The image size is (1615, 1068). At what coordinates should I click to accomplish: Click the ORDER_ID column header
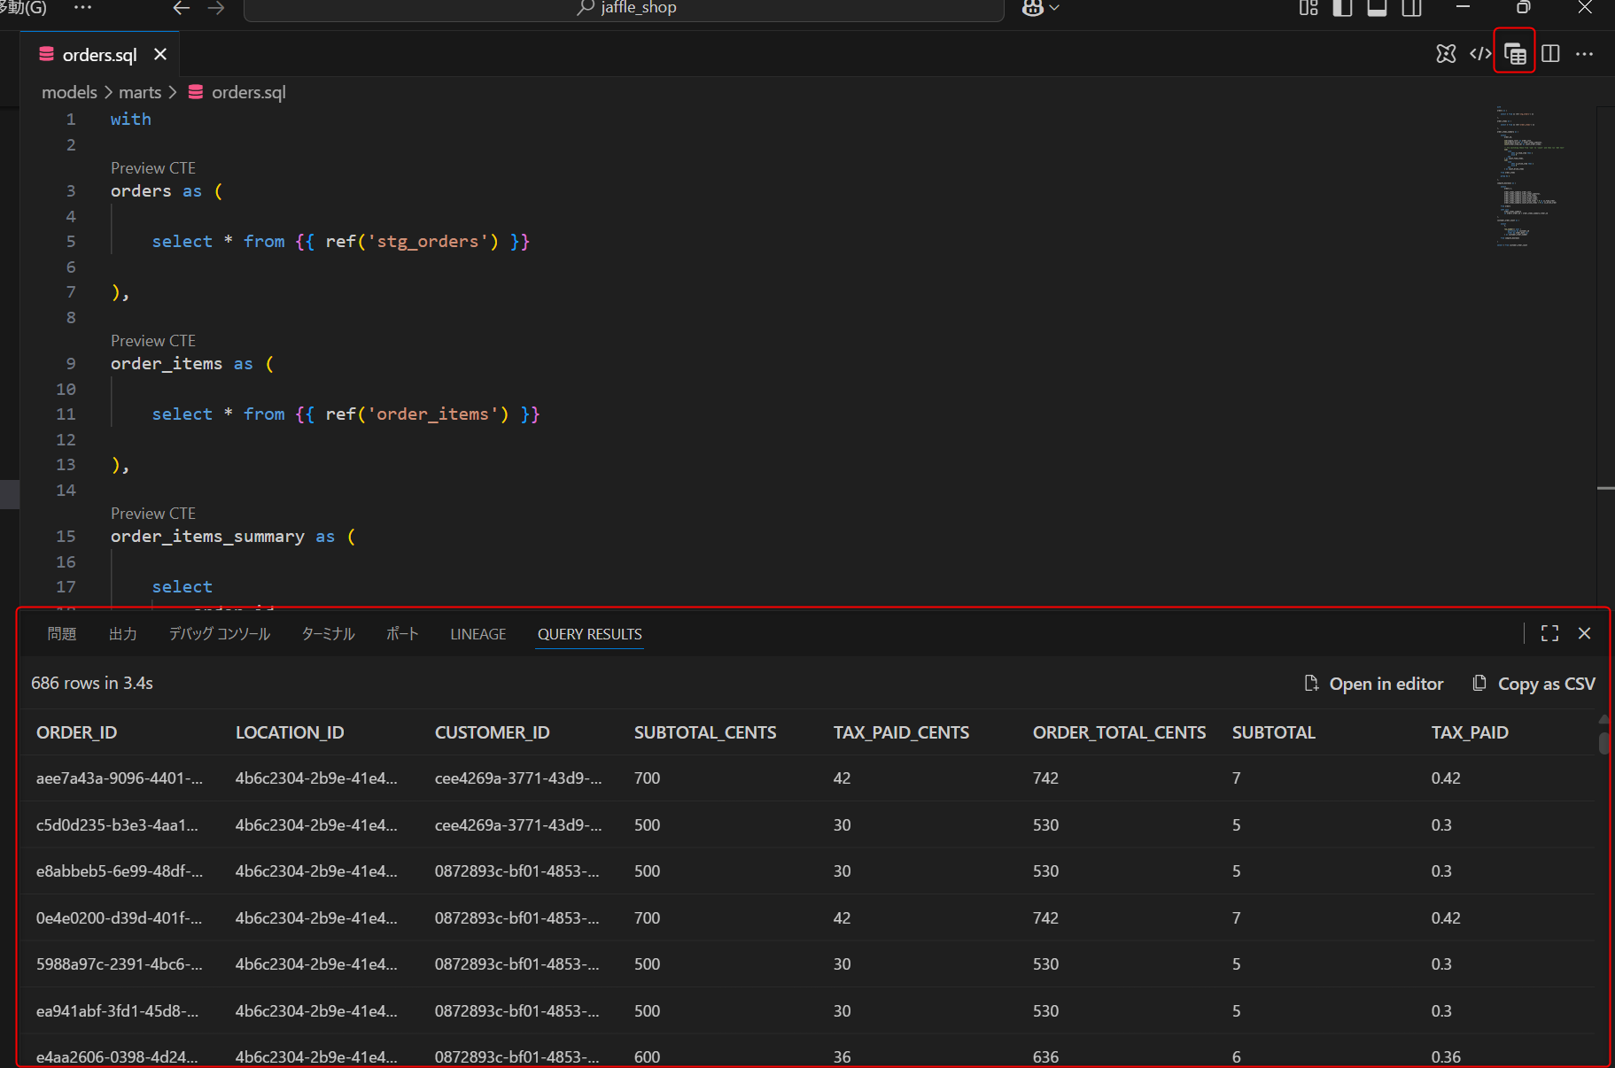coord(76,732)
